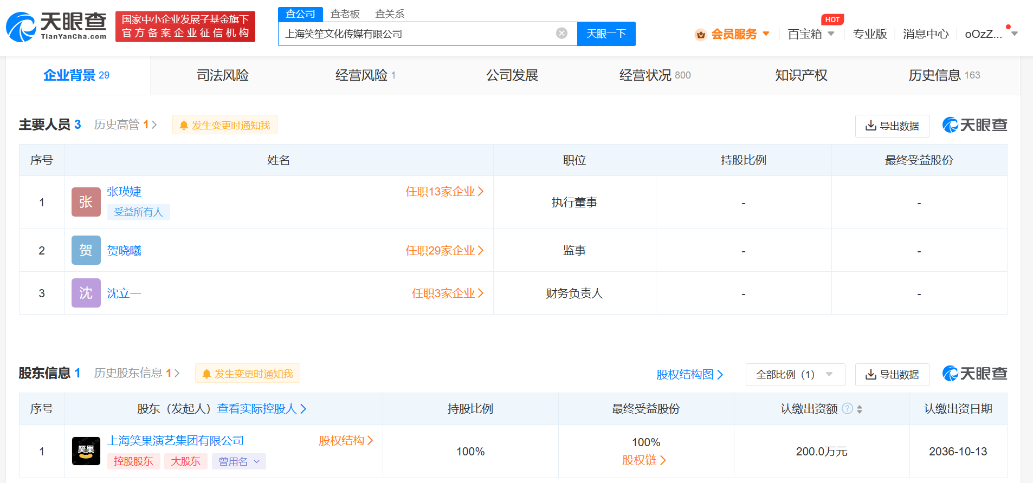Select the 知识产权 tab
Viewport: 1033px width, 483px height.
[x=801, y=75]
